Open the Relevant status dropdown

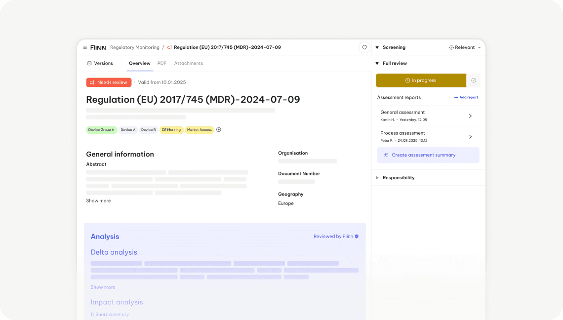click(465, 47)
